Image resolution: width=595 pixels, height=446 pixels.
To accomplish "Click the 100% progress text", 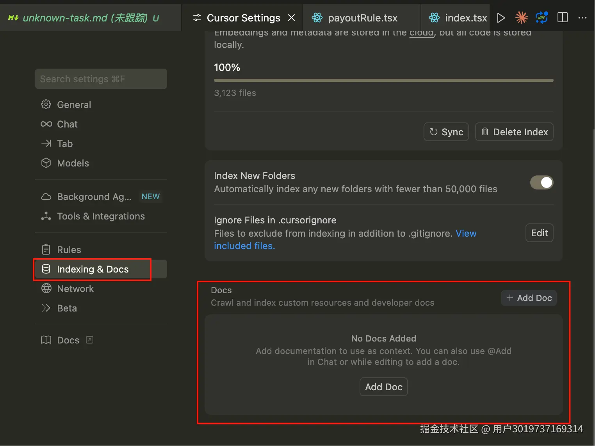I will [227, 67].
